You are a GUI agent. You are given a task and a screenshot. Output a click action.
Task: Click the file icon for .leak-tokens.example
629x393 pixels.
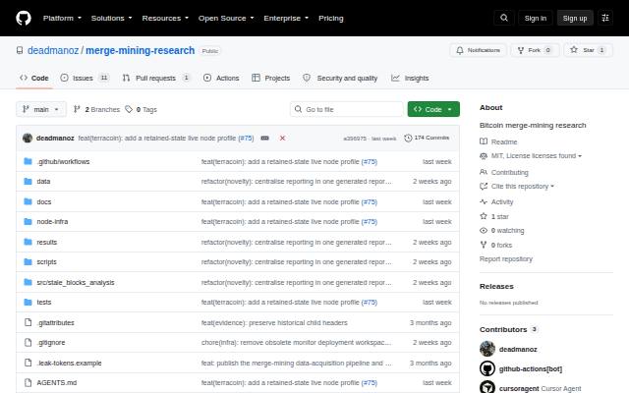(x=28, y=363)
